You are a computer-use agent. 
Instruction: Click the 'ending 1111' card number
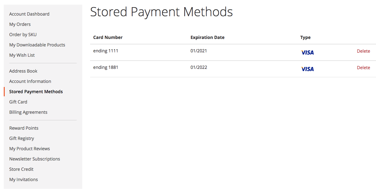[x=106, y=51]
